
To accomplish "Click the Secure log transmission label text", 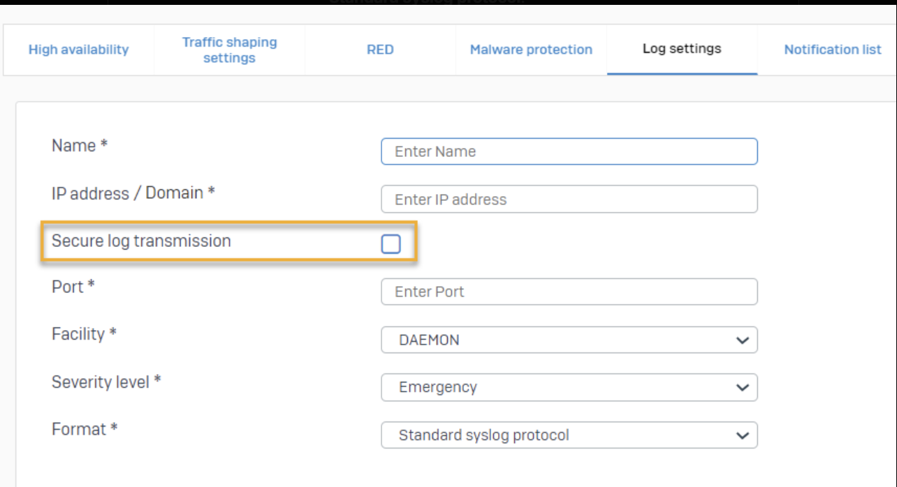I will pos(141,241).
